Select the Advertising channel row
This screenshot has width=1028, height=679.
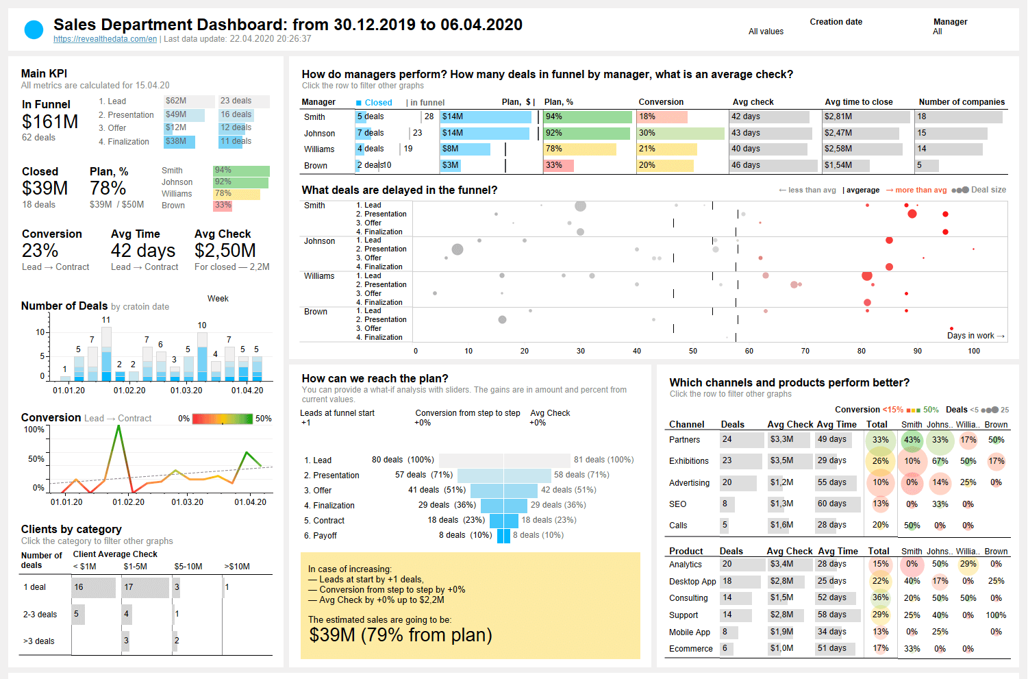[838, 483]
